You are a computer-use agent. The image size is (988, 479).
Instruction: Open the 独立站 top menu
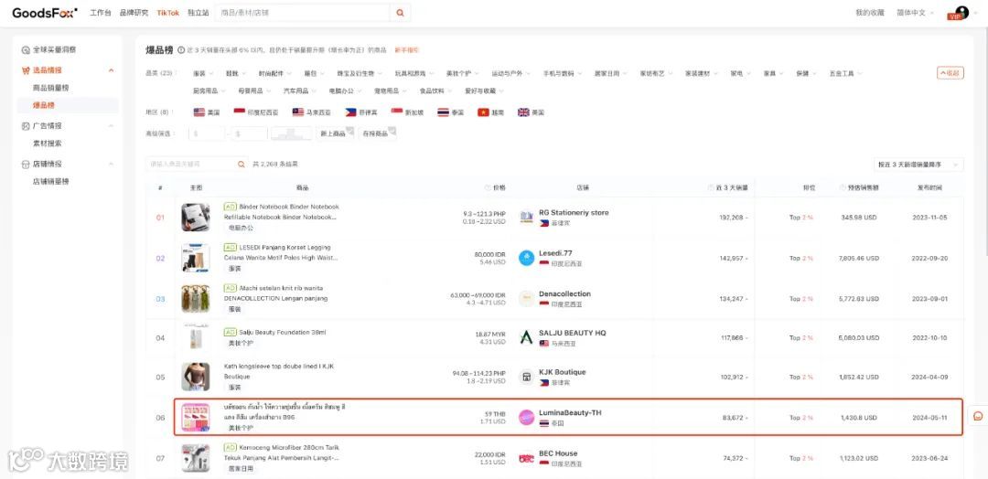coord(198,13)
